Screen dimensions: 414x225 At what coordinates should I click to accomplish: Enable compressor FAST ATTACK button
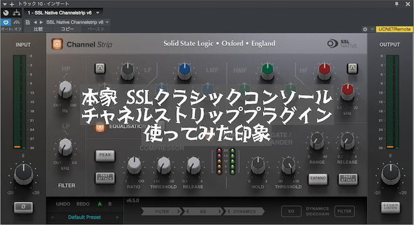[x=105, y=177]
